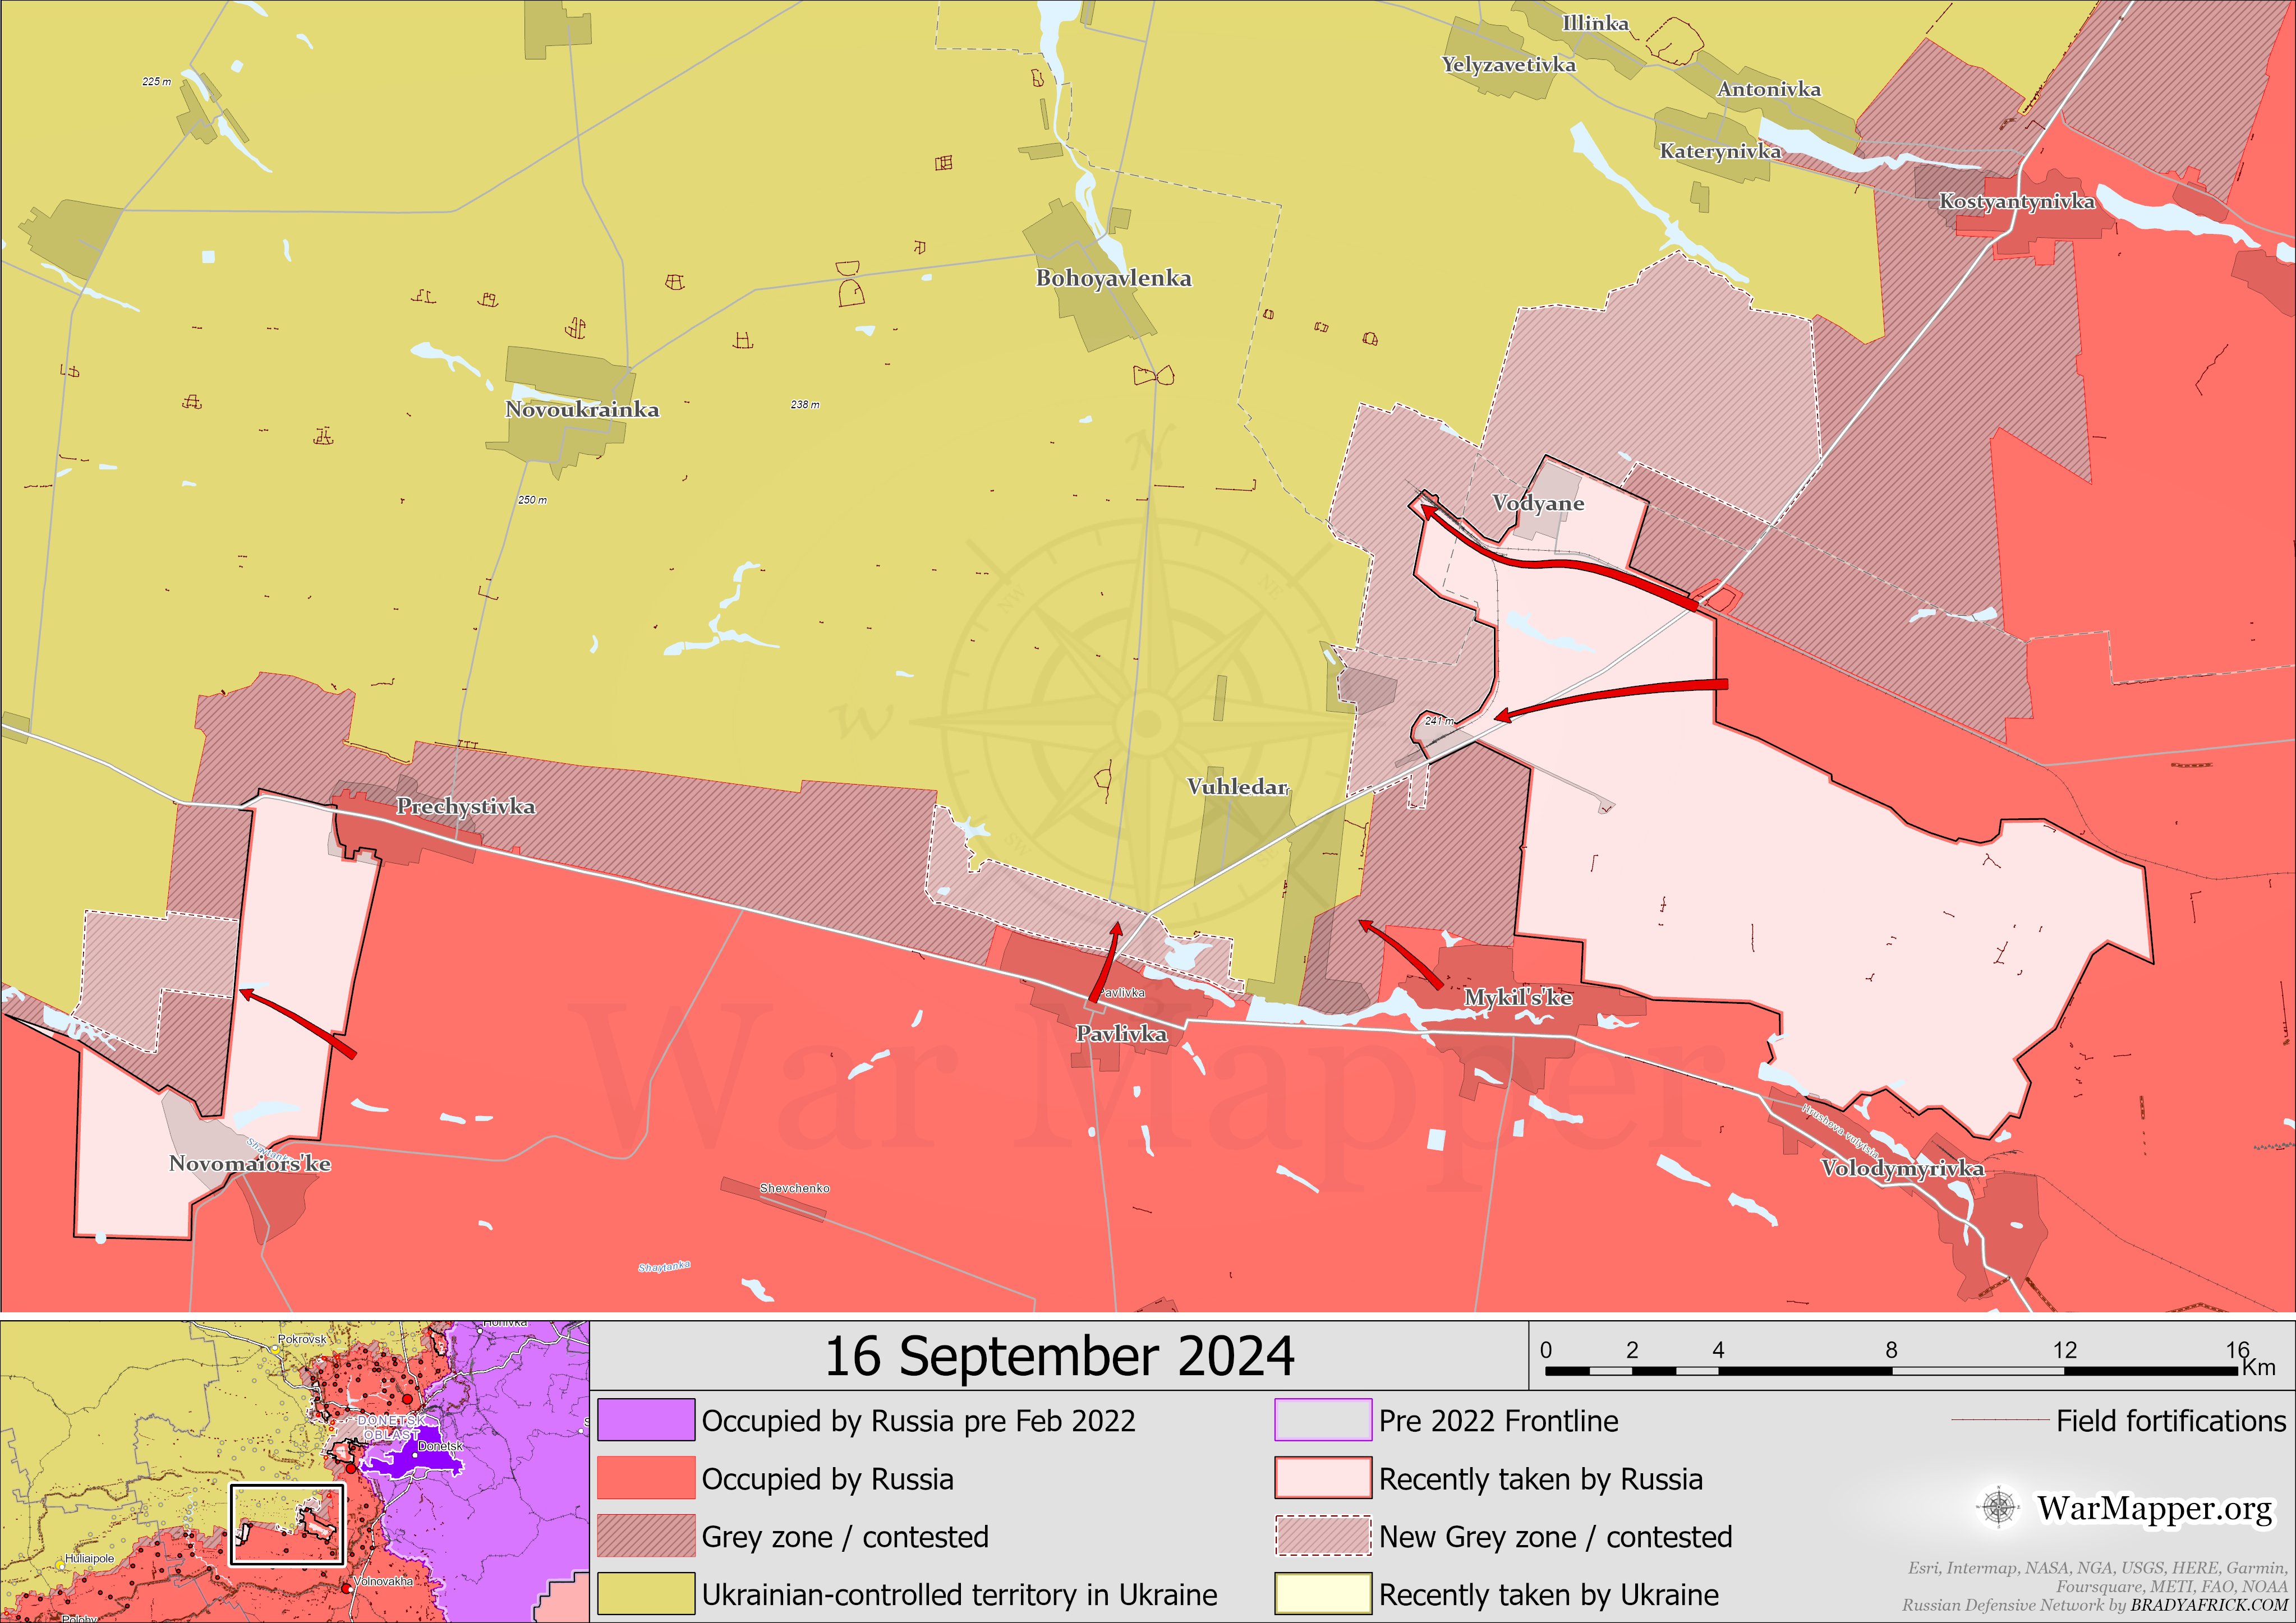
Task: Click the Grey zone / contested hatched swatch
Action: [646, 1536]
